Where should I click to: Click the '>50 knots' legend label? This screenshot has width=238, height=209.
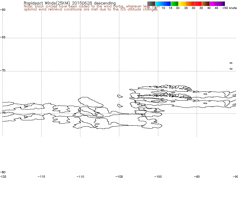pos(229,8)
